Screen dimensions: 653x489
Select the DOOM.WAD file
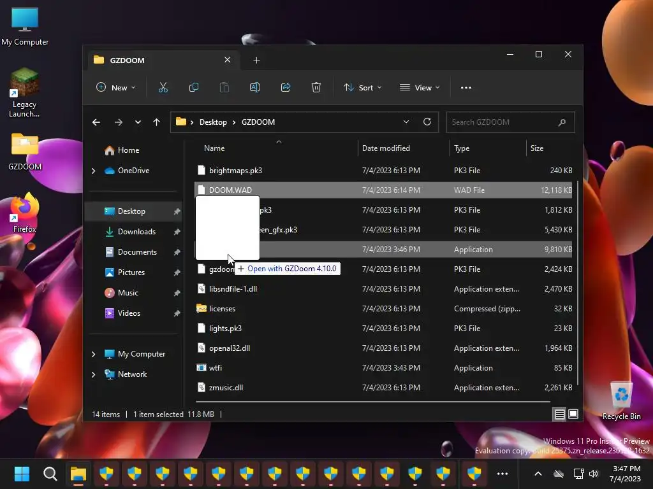click(383, 190)
